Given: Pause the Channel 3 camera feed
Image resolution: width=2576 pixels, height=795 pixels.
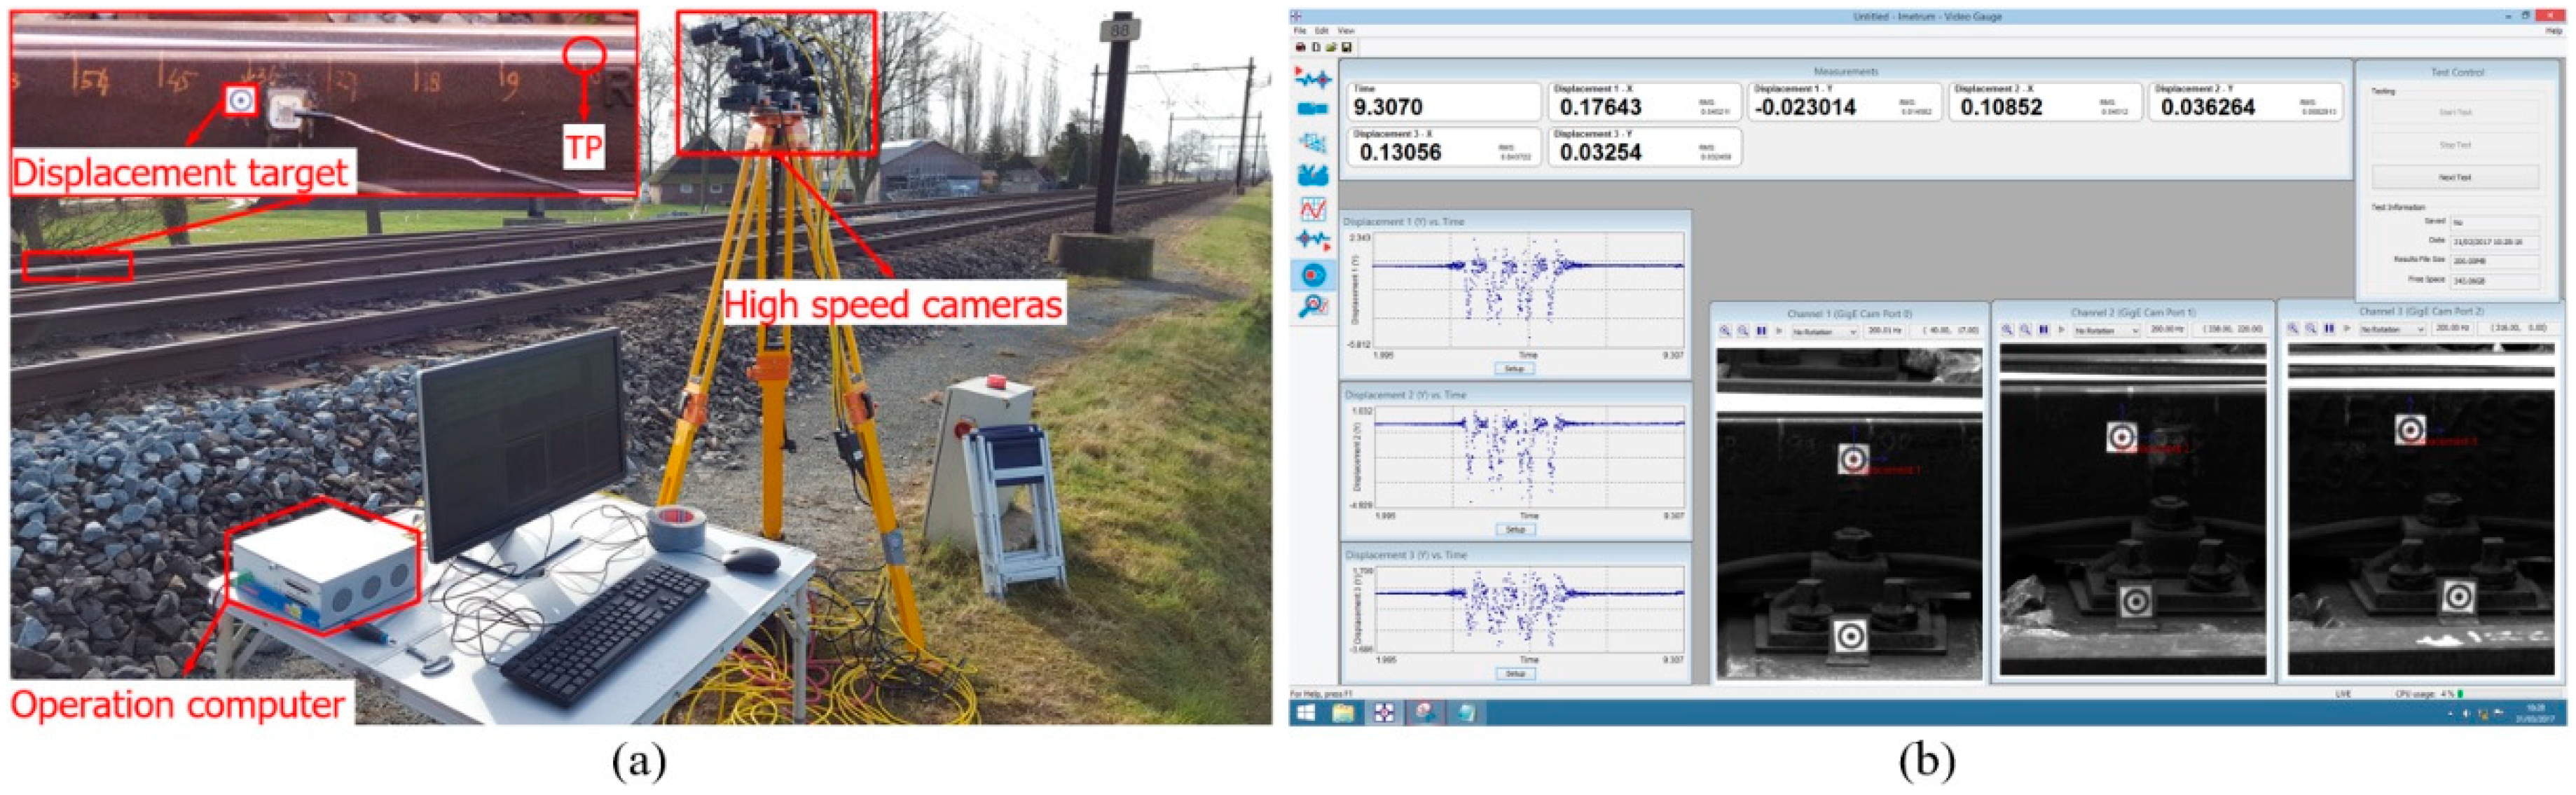Looking at the screenshot, I should pos(2329,329).
